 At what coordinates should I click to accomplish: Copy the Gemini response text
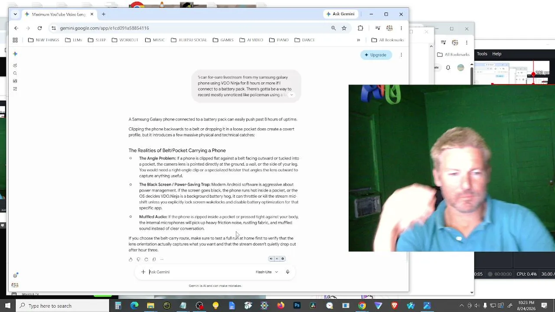(154, 260)
